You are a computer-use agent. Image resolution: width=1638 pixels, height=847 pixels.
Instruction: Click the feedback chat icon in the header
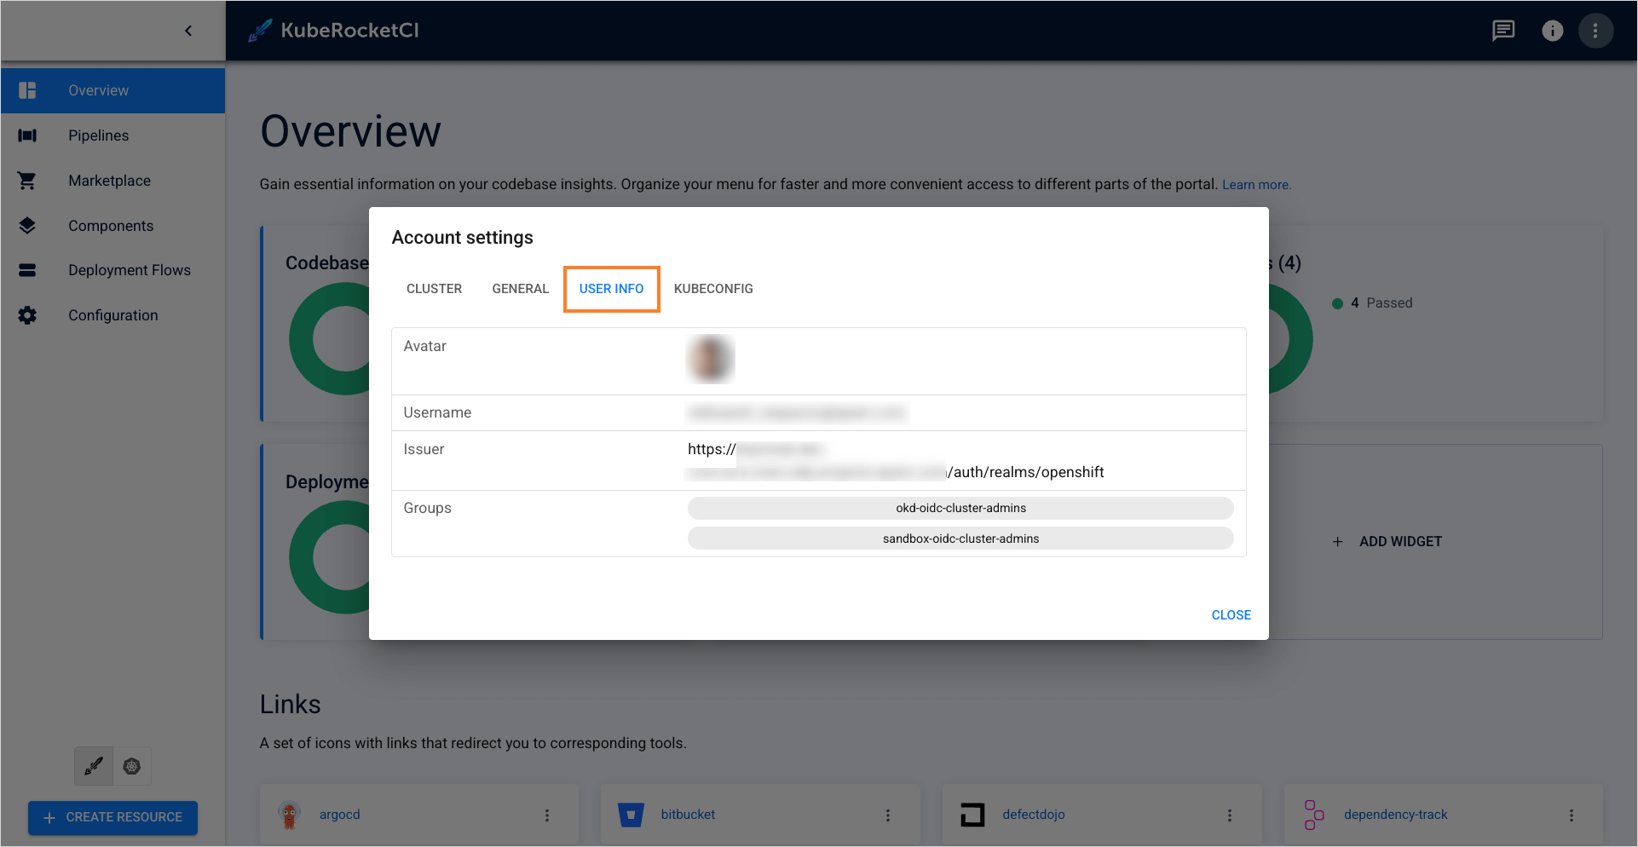1502,31
